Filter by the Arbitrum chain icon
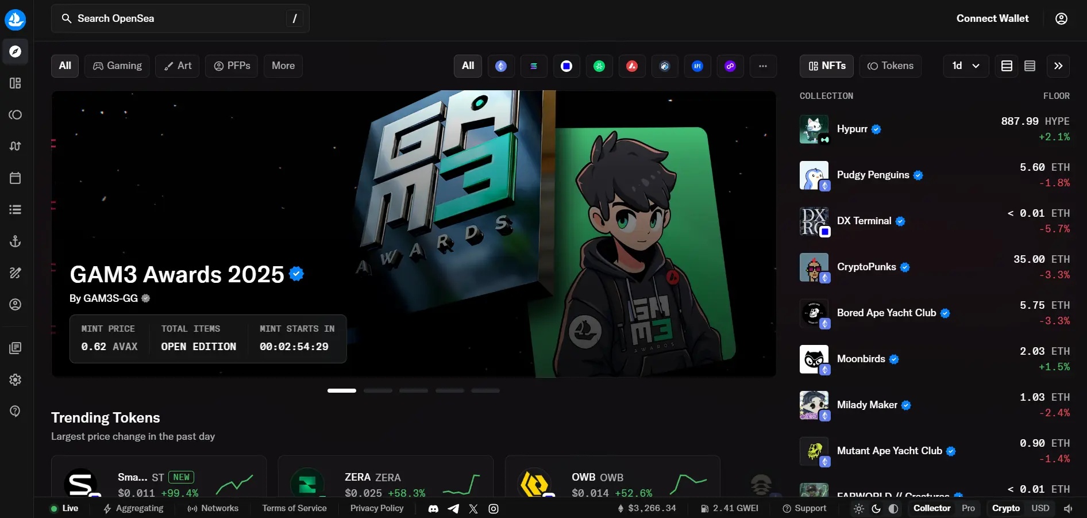1087x518 pixels. (665, 66)
